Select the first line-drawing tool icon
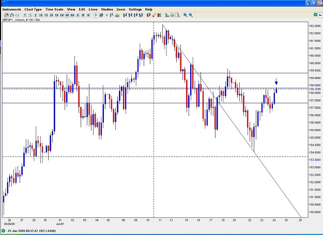The height and width of the screenshot is (235, 323). pyautogui.click(x=125, y=15)
